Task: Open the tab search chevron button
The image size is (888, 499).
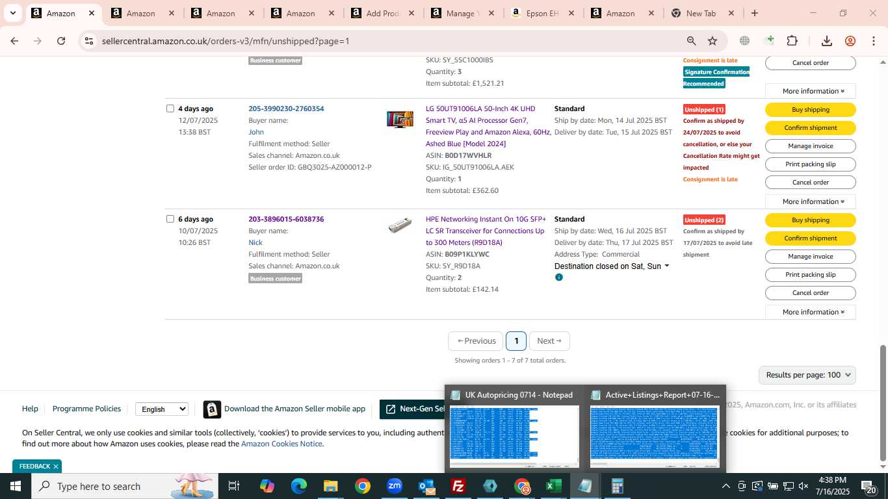Action: (12, 13)
